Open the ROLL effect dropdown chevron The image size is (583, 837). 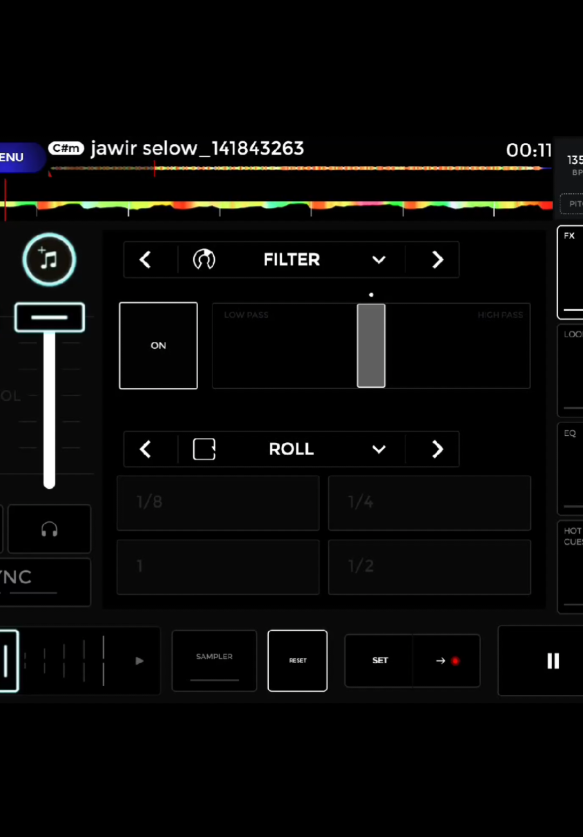click(x=378, y=449)
